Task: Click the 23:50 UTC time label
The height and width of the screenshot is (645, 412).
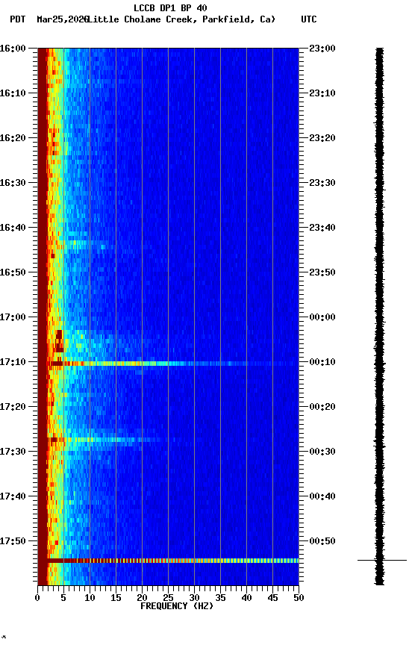Action: pyautogui.click(x=322, y=272)
